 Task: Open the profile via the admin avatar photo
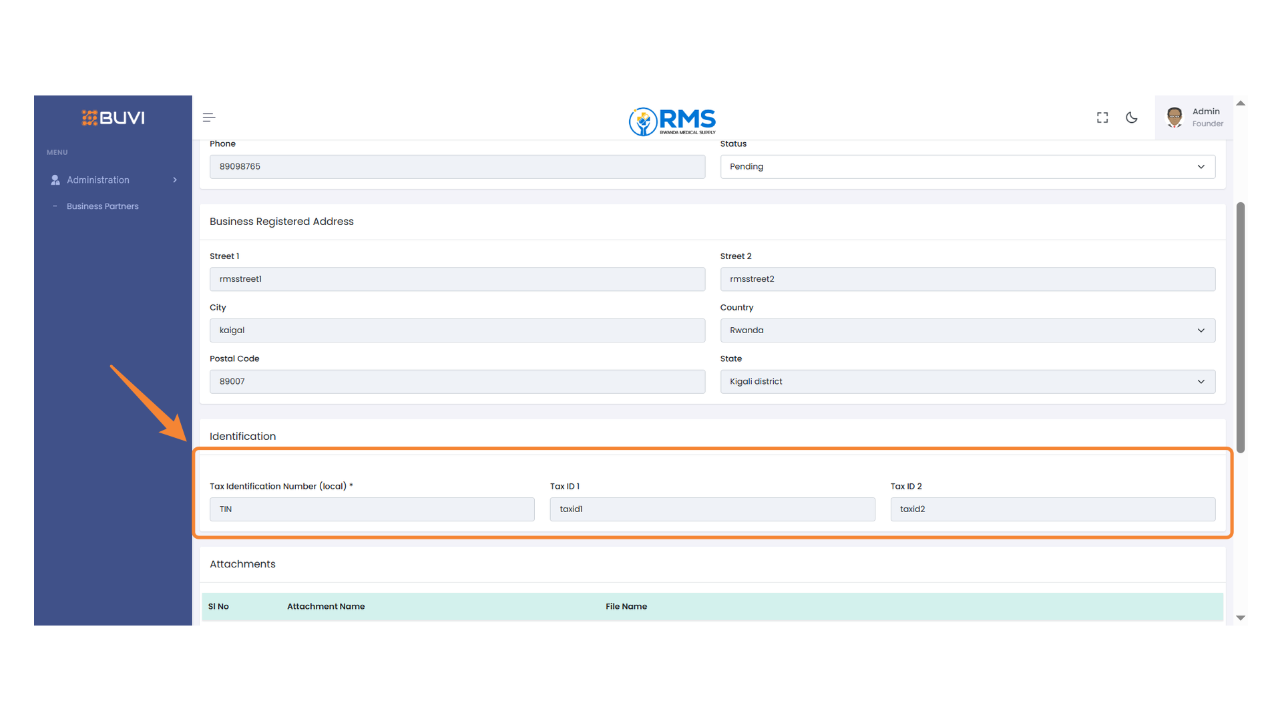pyautogui.click(x=1174, y=117)
